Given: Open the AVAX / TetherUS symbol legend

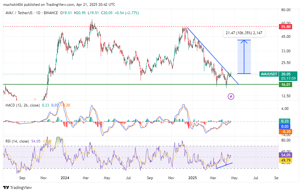Looking at the screenshot, I should [31, 13].
